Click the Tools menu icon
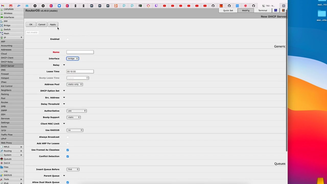327x184 pixels. (x=2, y=179)
